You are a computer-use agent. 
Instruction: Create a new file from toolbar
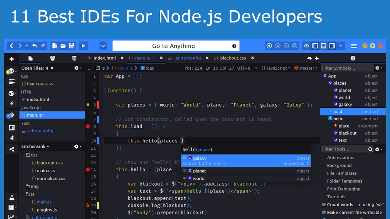pos(55,46)
